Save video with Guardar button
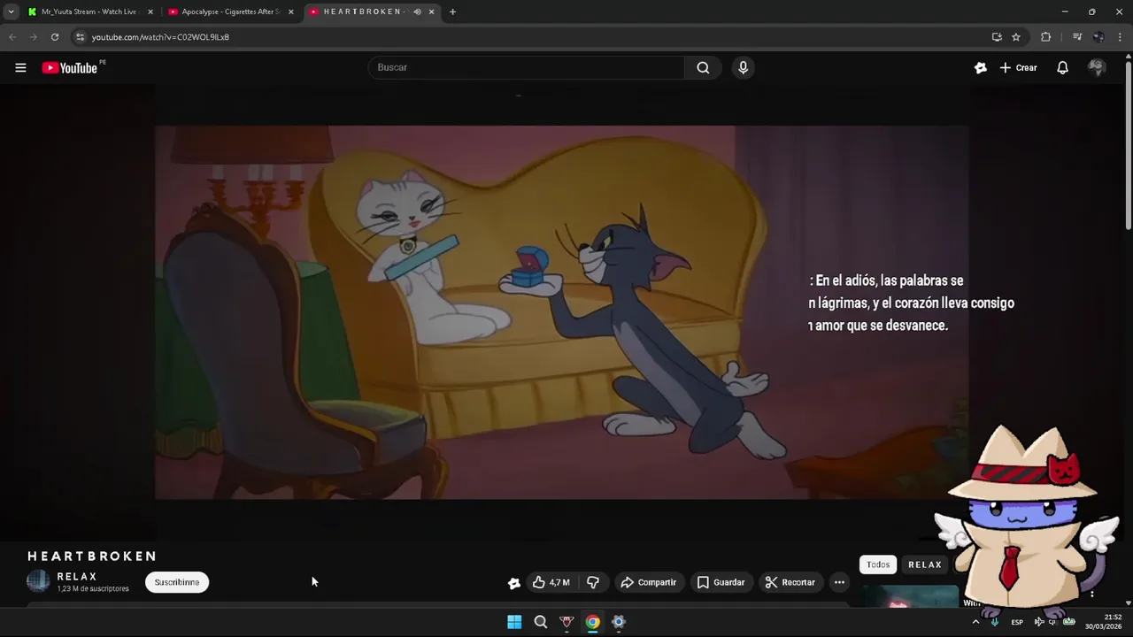Screen dimensions: 1133x637 tap(721, 582)
